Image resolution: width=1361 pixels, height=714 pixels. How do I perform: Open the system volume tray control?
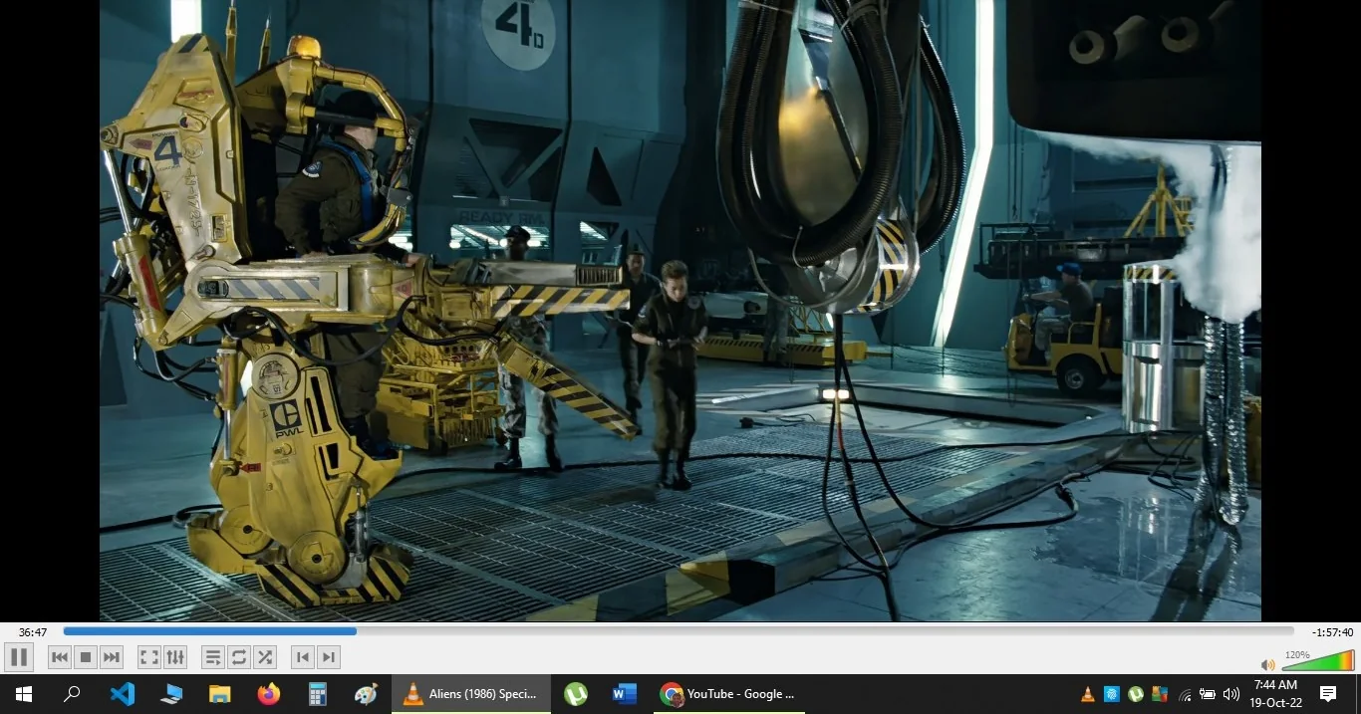[x=1231, y=694]
